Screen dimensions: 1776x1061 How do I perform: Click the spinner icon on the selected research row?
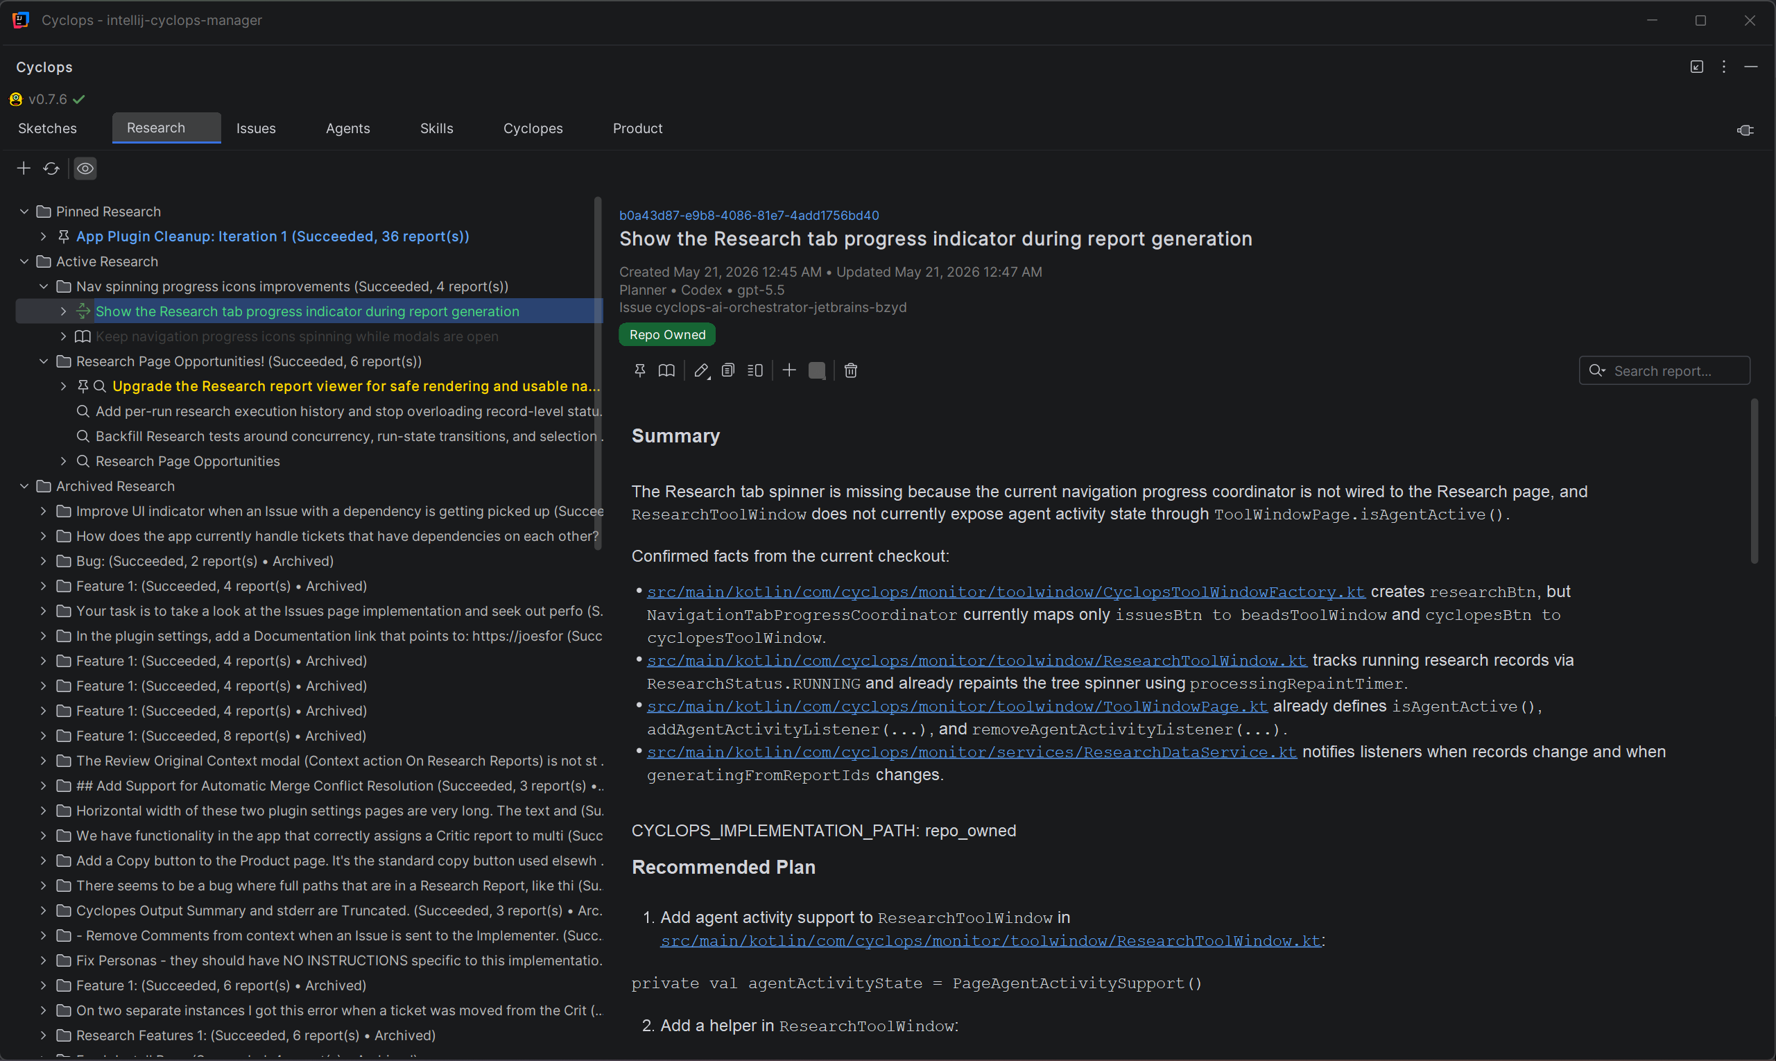click(83, 311)
